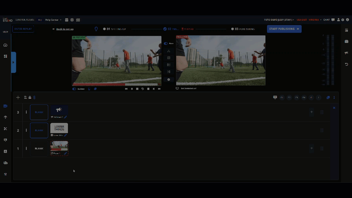Select BLANK slot on layer 2
352x198 pixels.
[39, 130]
